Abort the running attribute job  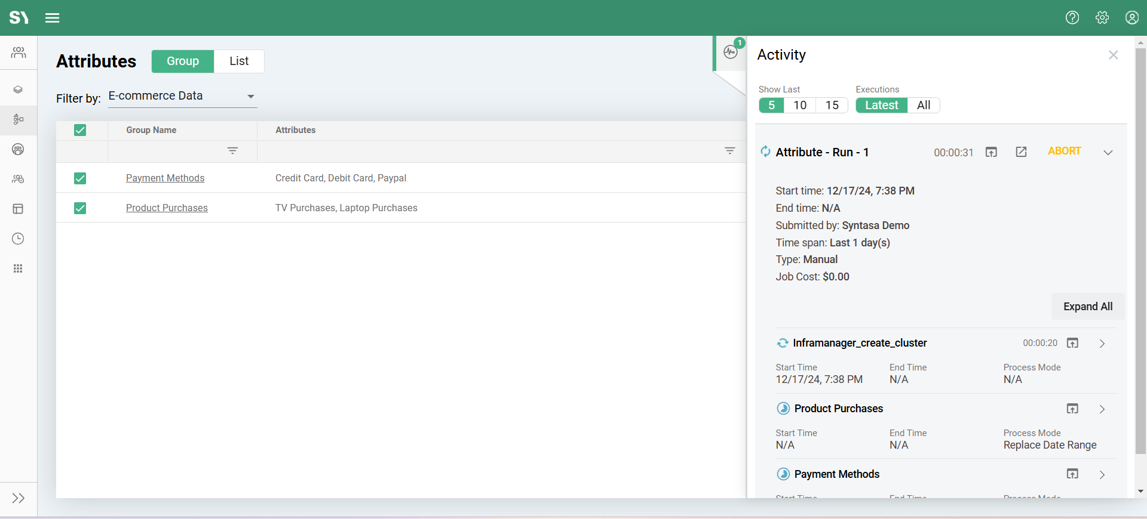tap(1064, 152)
